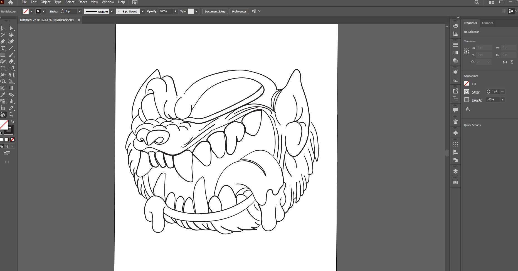This screenshot has height=271, width=518.
Task: Open the search magnifier at top right
Action: coord(477,2)
